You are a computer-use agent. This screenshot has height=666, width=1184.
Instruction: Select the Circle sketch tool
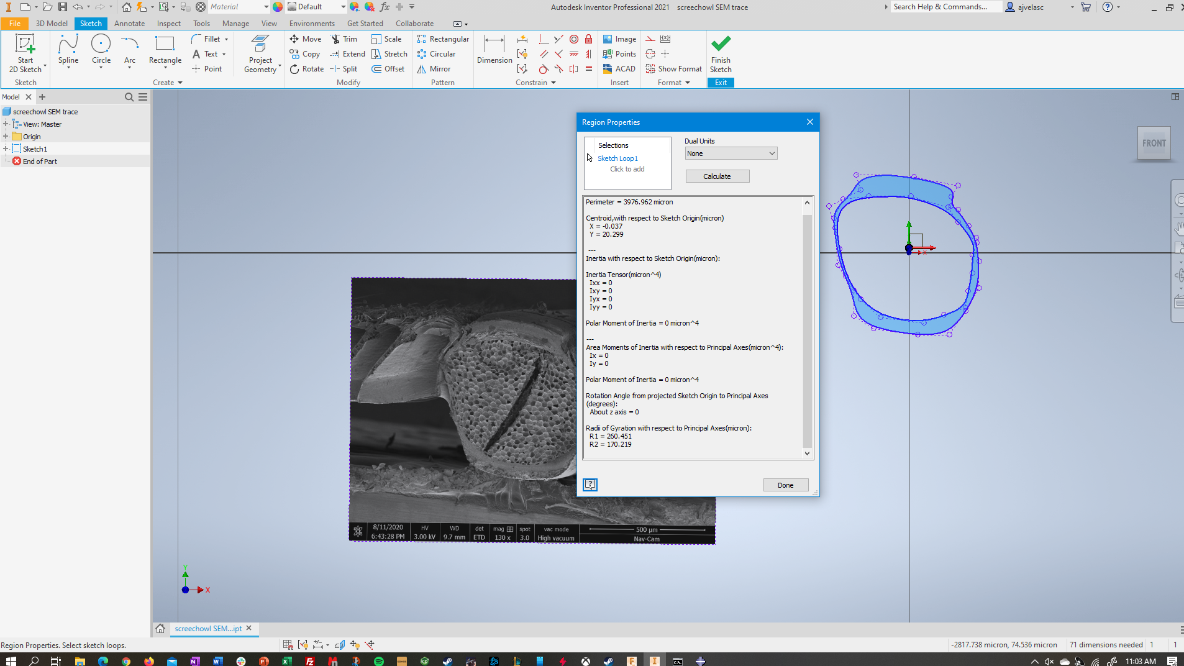pos(101,50)
